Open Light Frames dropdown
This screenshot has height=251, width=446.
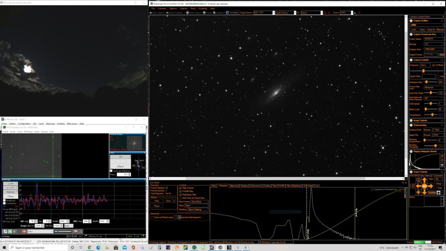pos(285,13)
